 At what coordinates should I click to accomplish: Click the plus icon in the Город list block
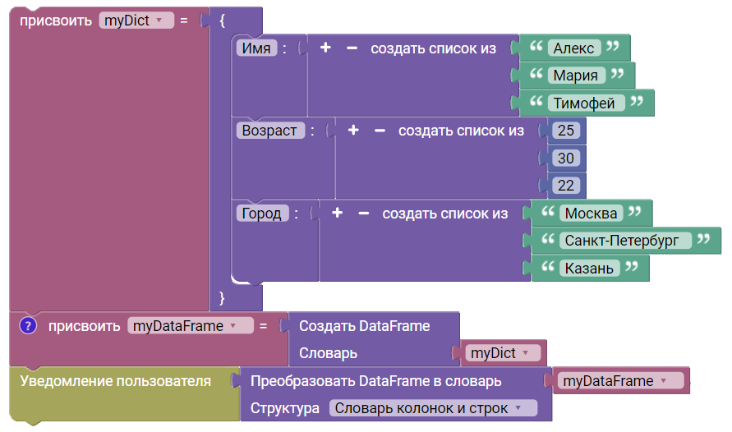[337, 213]
